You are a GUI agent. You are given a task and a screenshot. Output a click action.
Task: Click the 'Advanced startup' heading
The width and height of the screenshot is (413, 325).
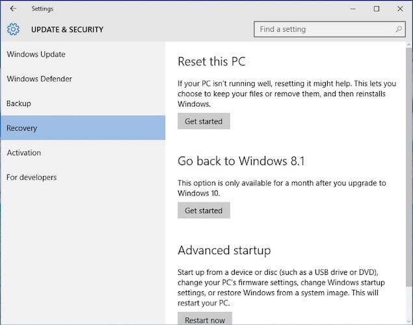point(224,250)
